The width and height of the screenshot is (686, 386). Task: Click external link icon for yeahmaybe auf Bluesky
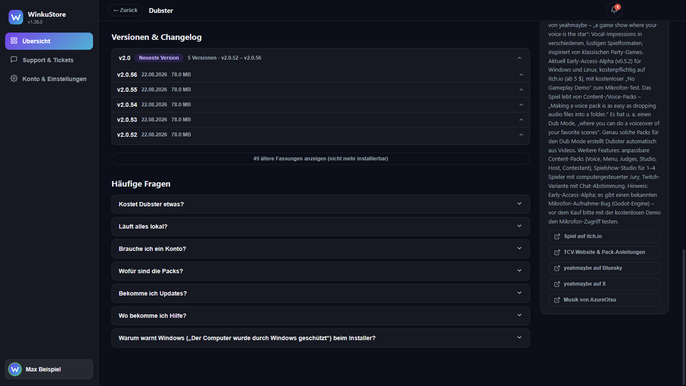click(557, 268)
